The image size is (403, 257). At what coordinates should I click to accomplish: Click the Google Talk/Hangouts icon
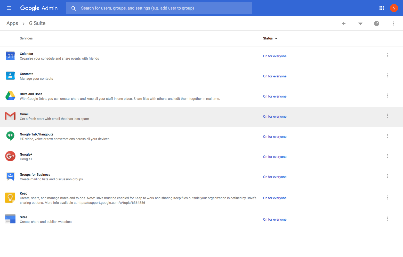10,136
